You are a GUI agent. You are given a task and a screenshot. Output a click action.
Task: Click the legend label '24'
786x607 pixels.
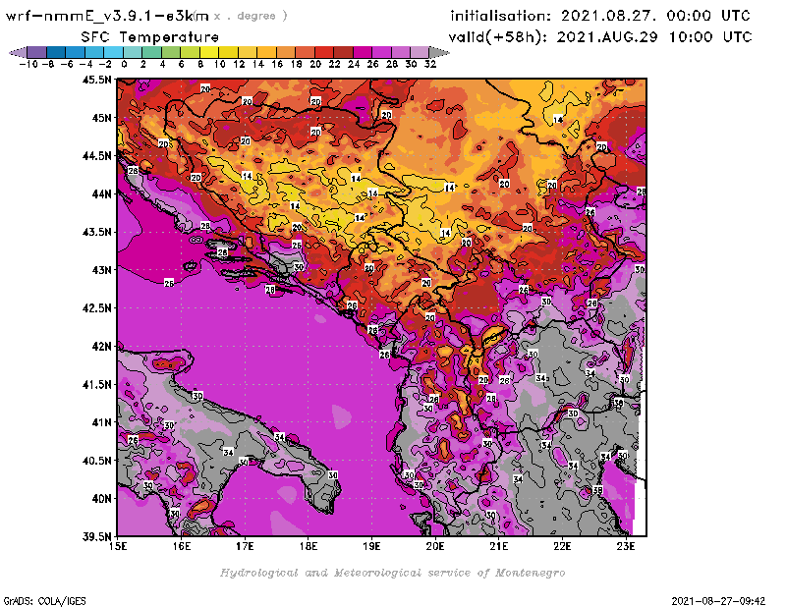[354, 64]
